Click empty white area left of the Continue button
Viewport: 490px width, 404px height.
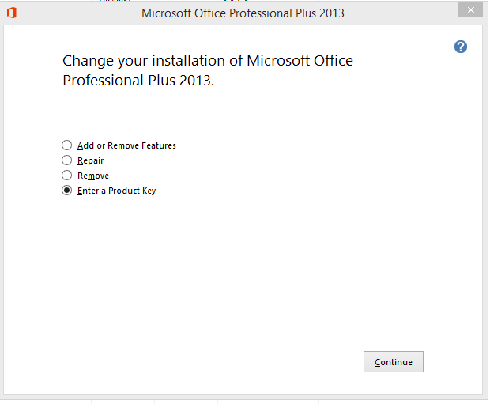coord(219,362)
